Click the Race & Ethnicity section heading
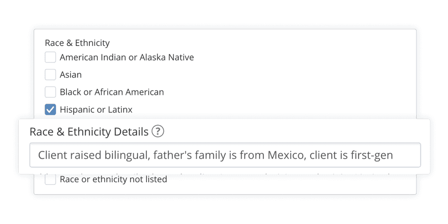 point(77,43)
